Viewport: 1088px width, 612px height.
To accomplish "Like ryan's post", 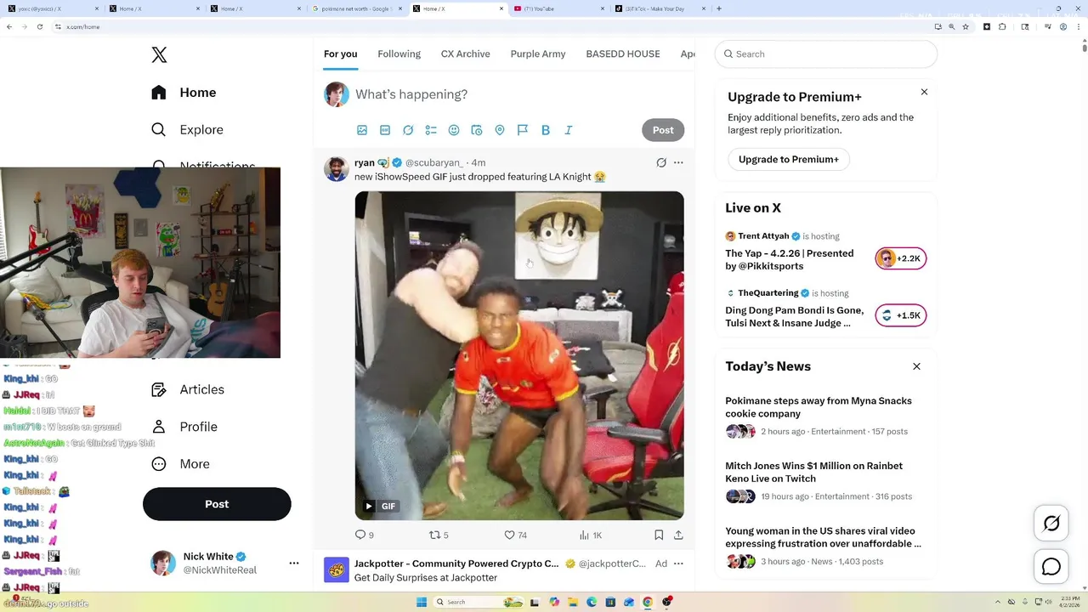I will pyautogui.click(x=515, y=535).
